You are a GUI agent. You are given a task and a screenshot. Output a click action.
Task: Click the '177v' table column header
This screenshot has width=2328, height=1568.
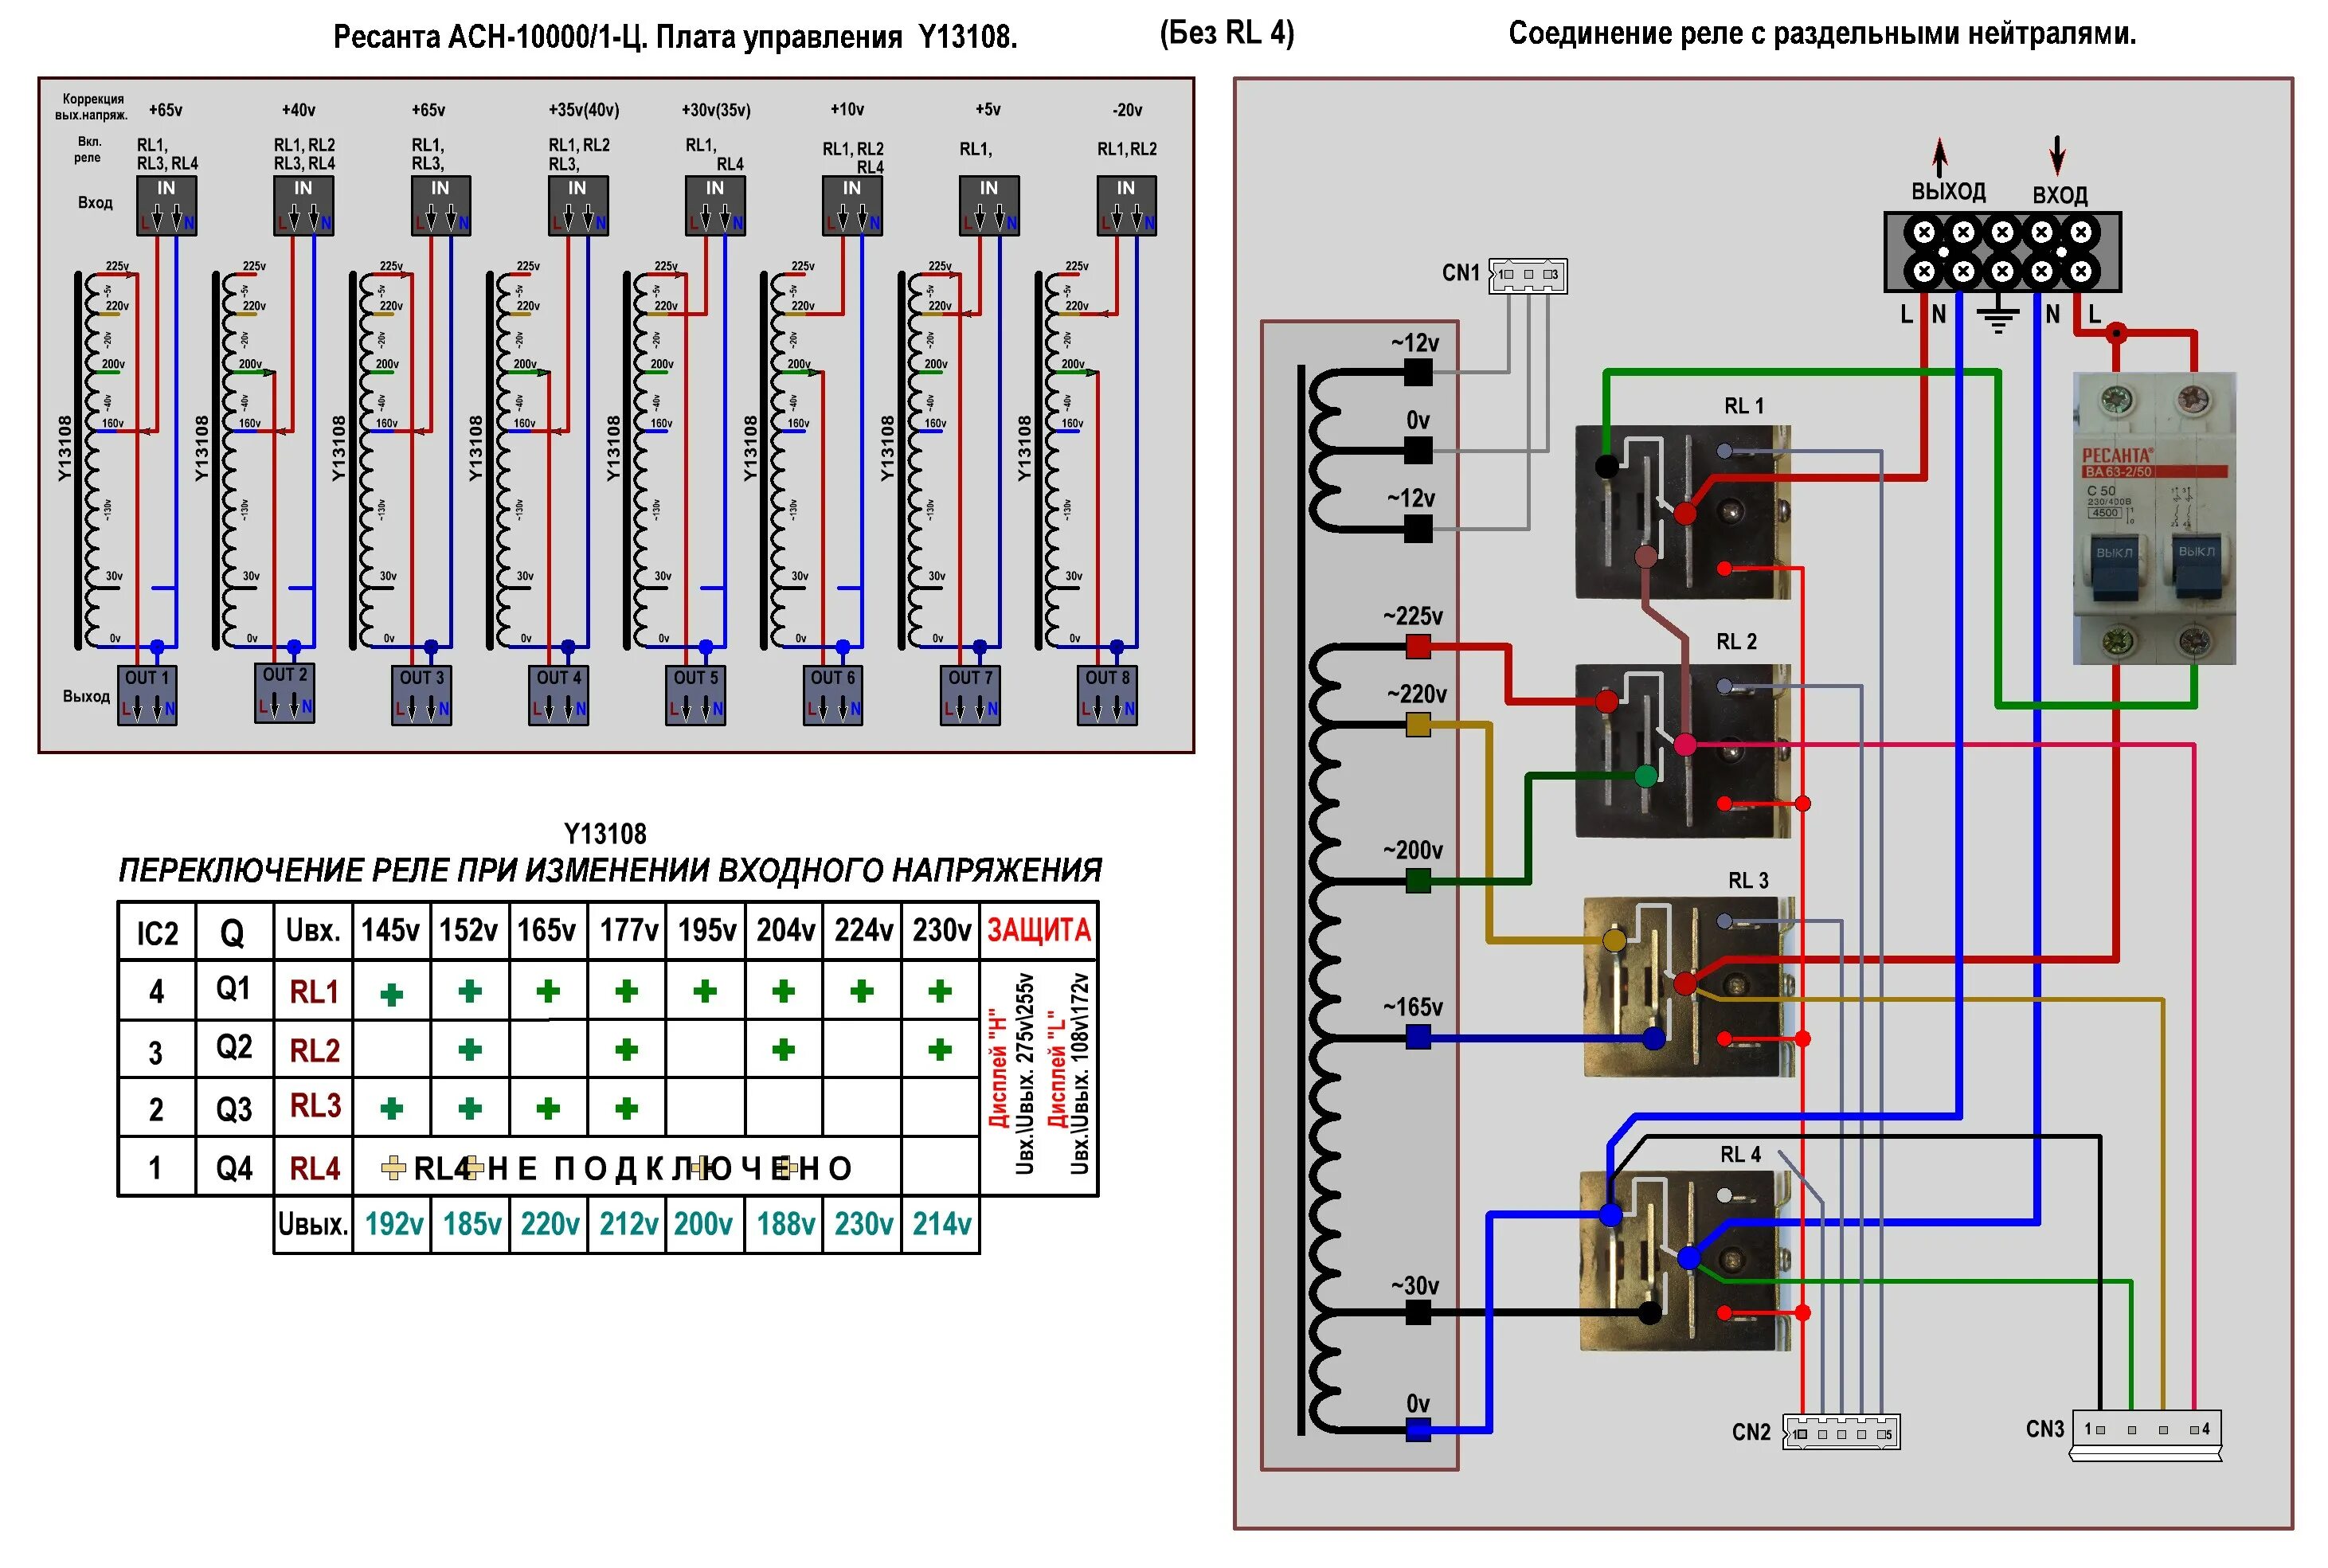tap(628, 931)
